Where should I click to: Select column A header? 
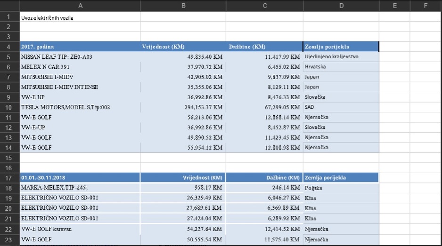tap(80, 6)
